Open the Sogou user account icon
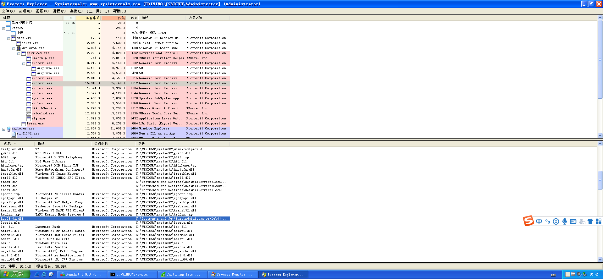 pos(582,222)
